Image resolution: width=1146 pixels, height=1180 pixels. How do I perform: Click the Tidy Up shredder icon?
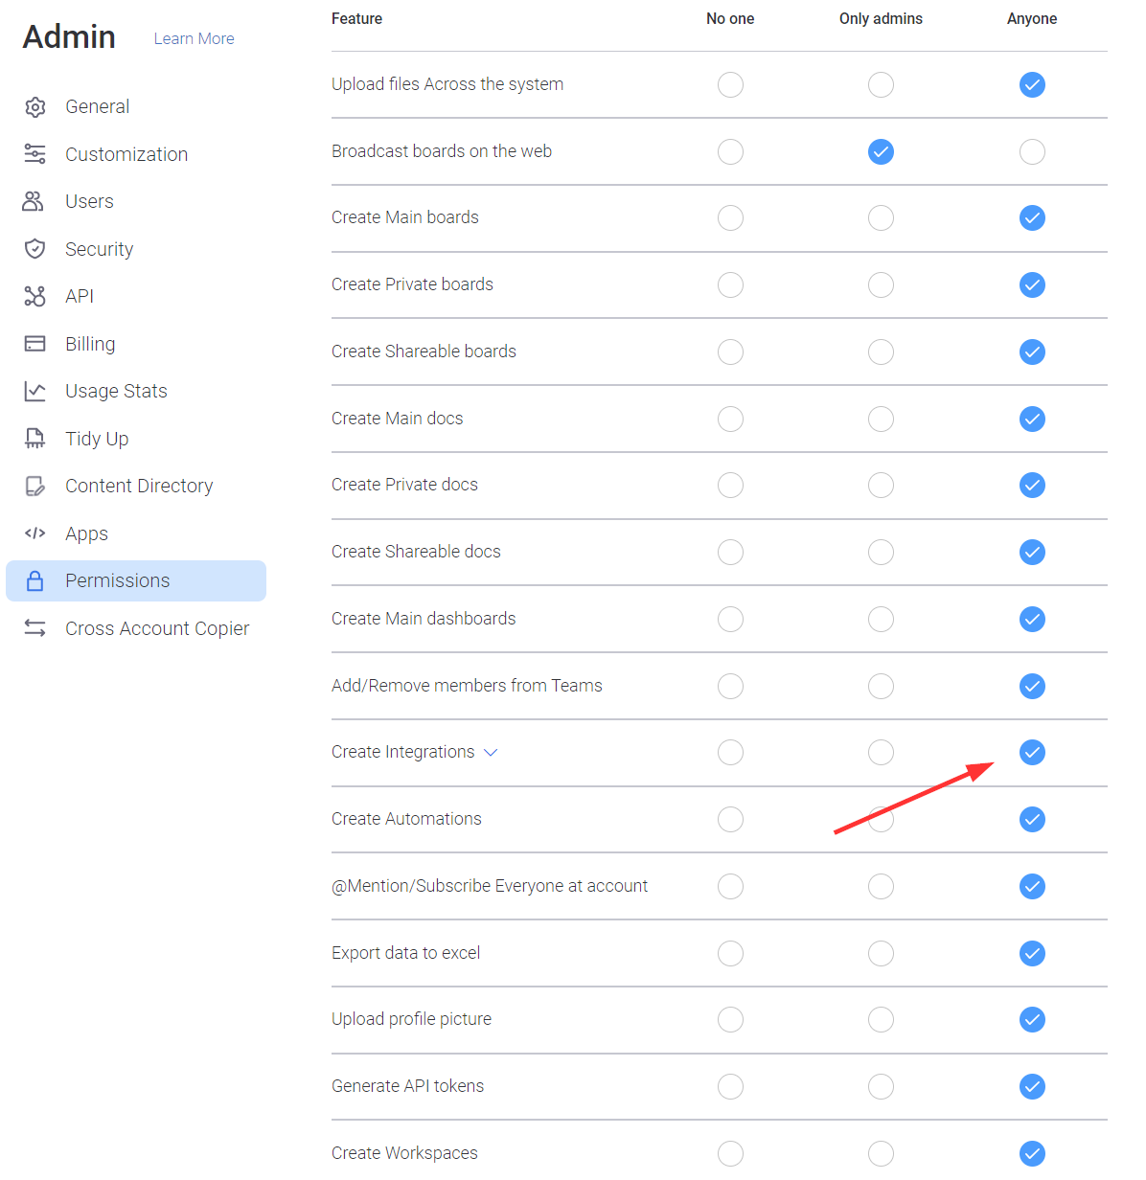[35, 439]
